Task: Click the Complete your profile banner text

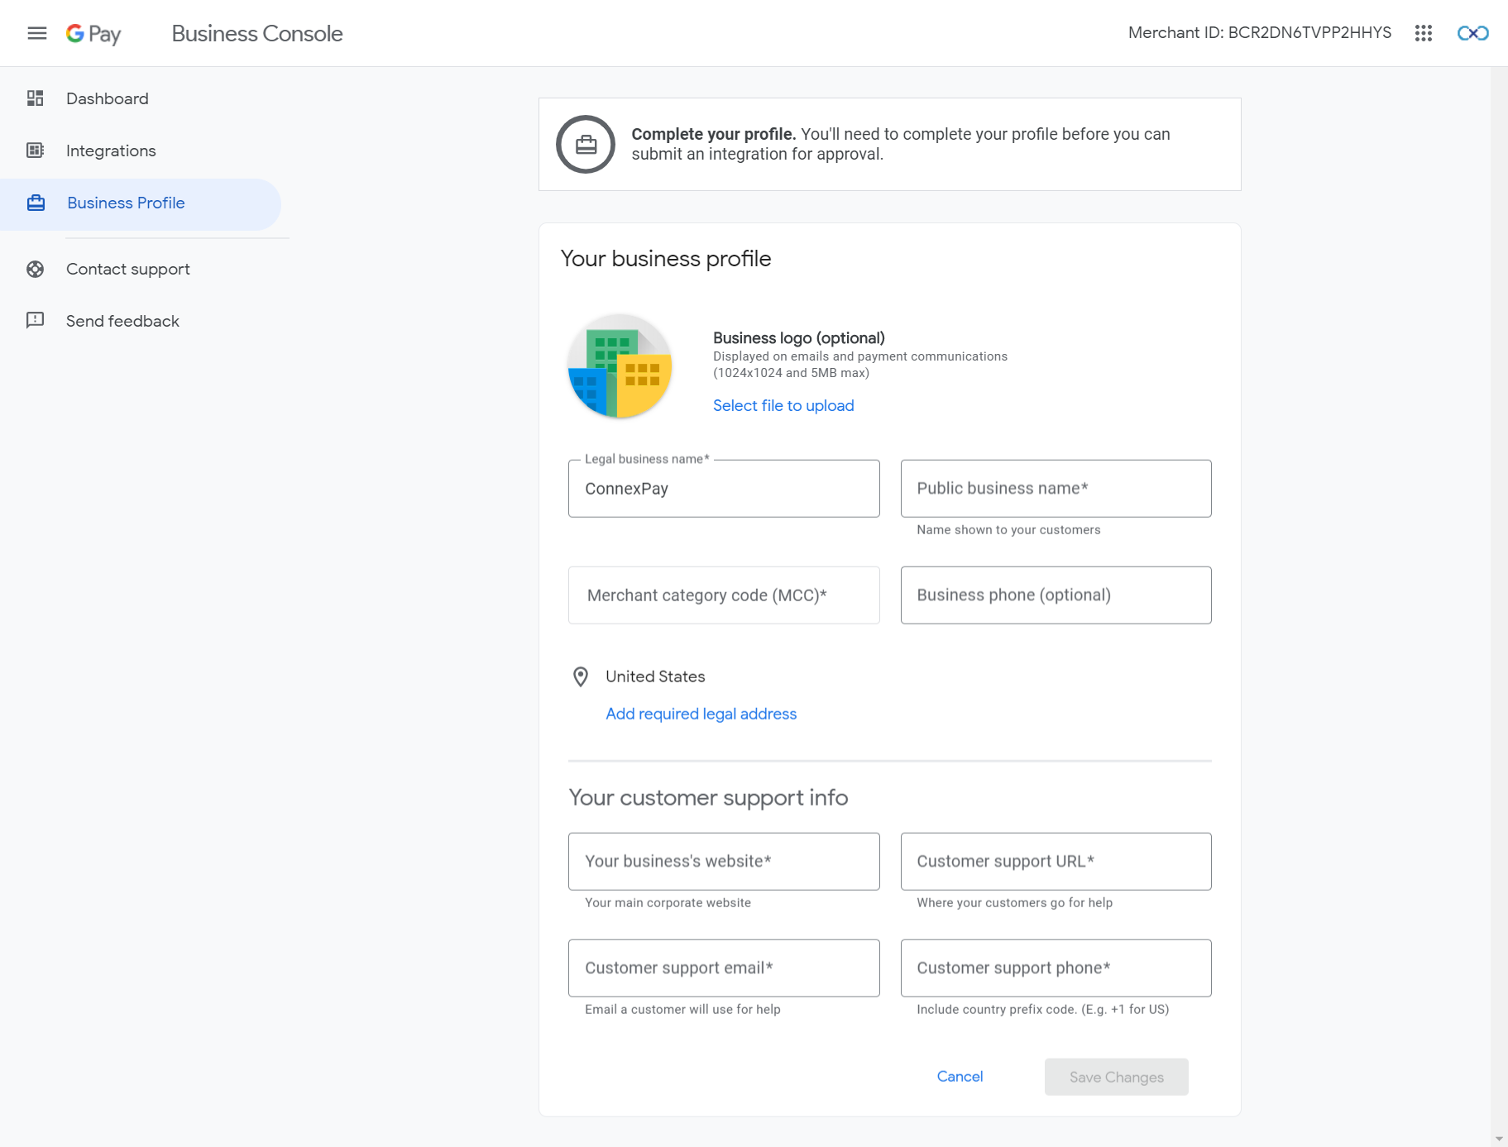Action: 901,144
